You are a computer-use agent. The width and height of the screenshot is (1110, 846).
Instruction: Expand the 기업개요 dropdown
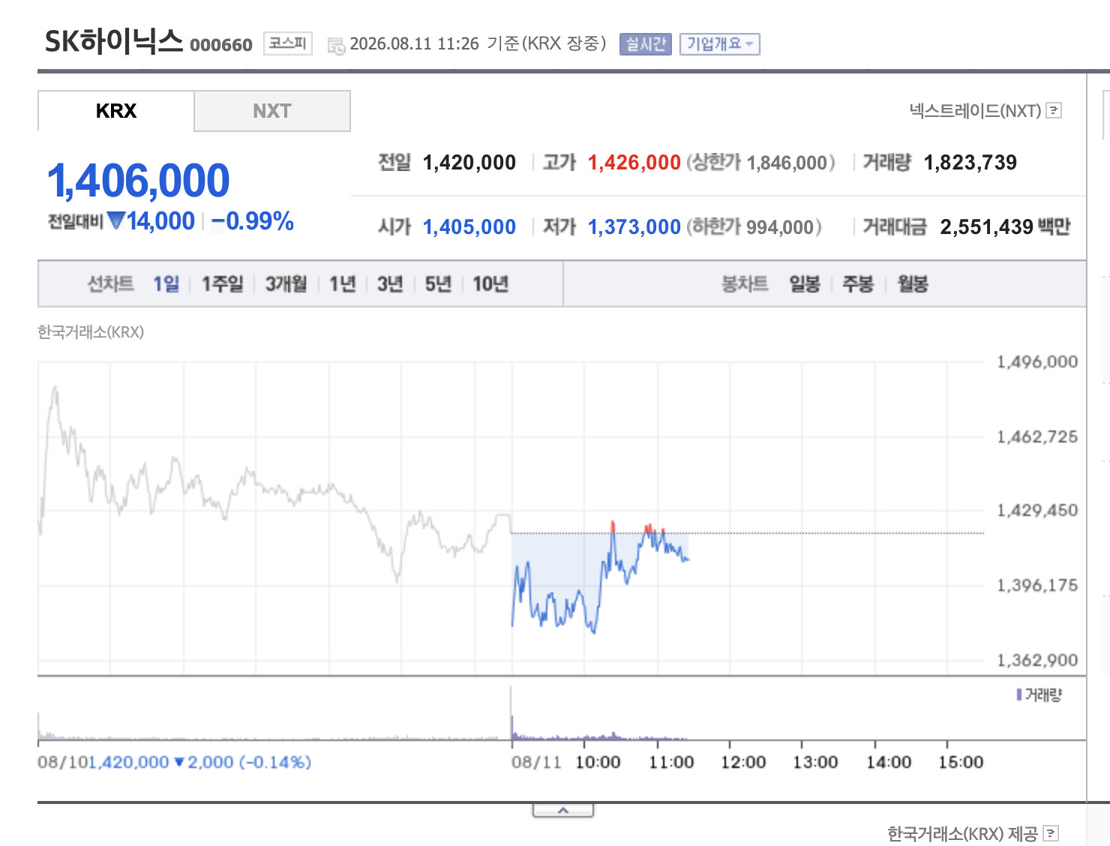tap(720, 44)
